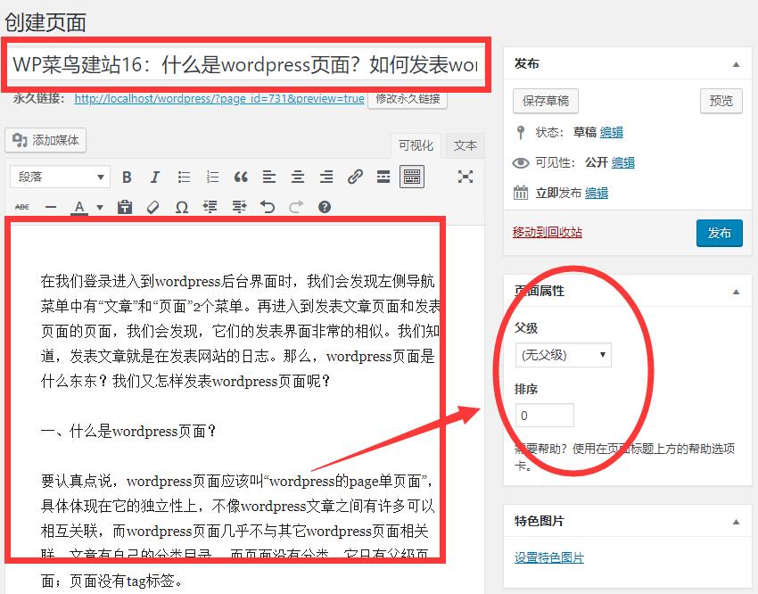Toggle center text alignment

(x=298, y=177)
